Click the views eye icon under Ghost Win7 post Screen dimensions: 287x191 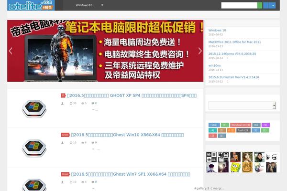[x=83, y=182]
